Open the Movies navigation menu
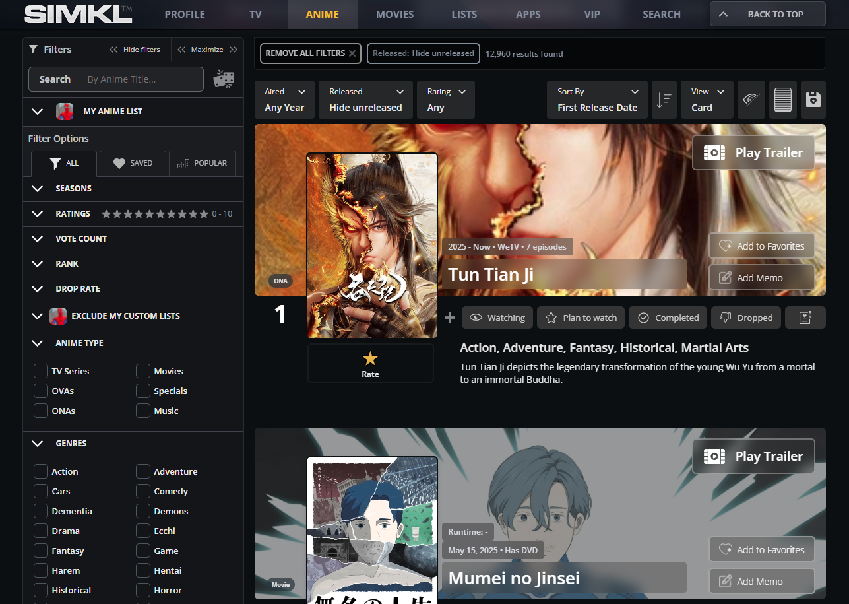This screenshot has width=849, height=604. tap(394, 14)
